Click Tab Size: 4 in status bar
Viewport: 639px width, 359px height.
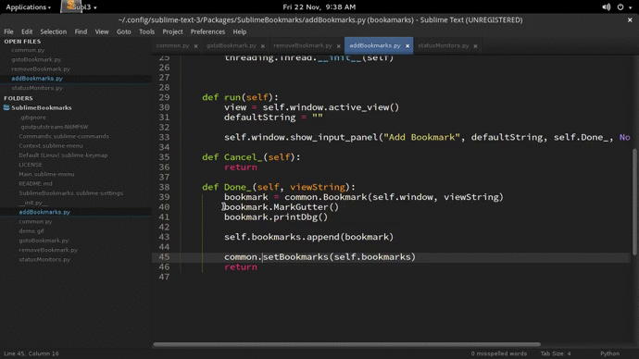(x=556, y=353)
